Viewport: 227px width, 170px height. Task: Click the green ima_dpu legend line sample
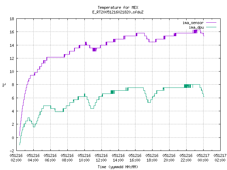(x=211, y=27)
